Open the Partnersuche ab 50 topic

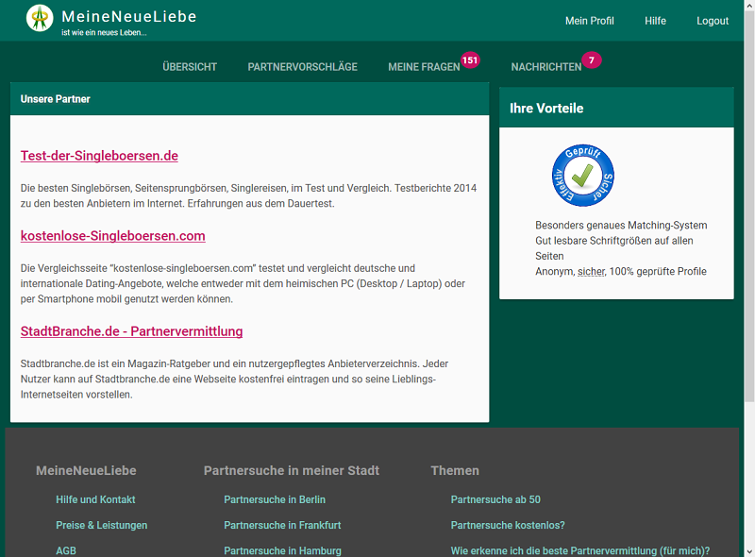(x=495, y=499)
